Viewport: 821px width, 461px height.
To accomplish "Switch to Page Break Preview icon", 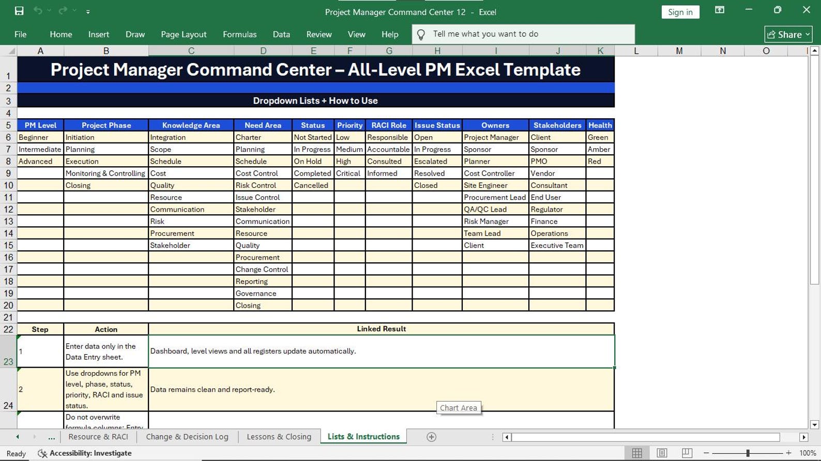I will point(687,453).
